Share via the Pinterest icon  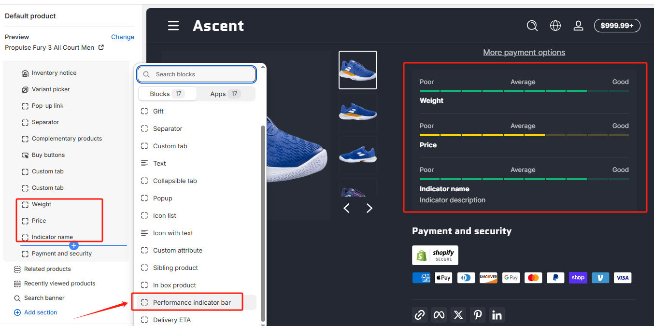[x=478, y=315]
